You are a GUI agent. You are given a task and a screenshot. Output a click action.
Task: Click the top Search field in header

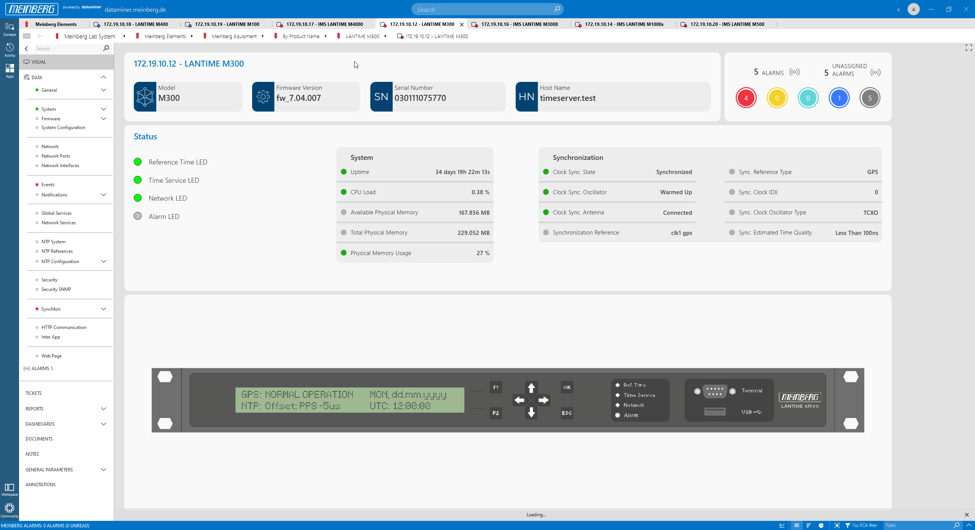click(x=487, y=10)
